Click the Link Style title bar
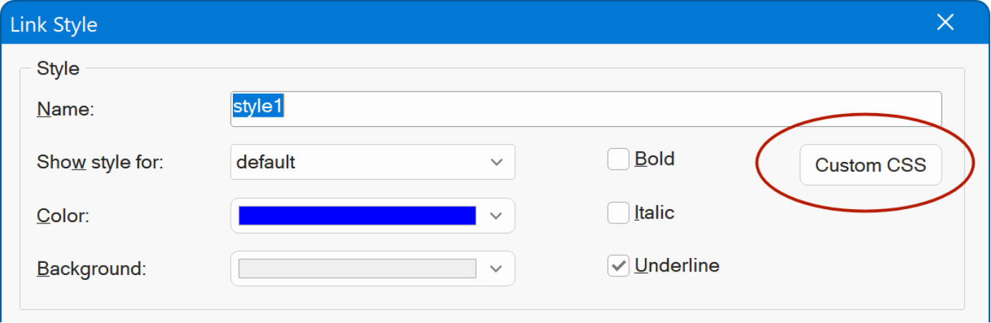991x323 pixels. (430, 24)
